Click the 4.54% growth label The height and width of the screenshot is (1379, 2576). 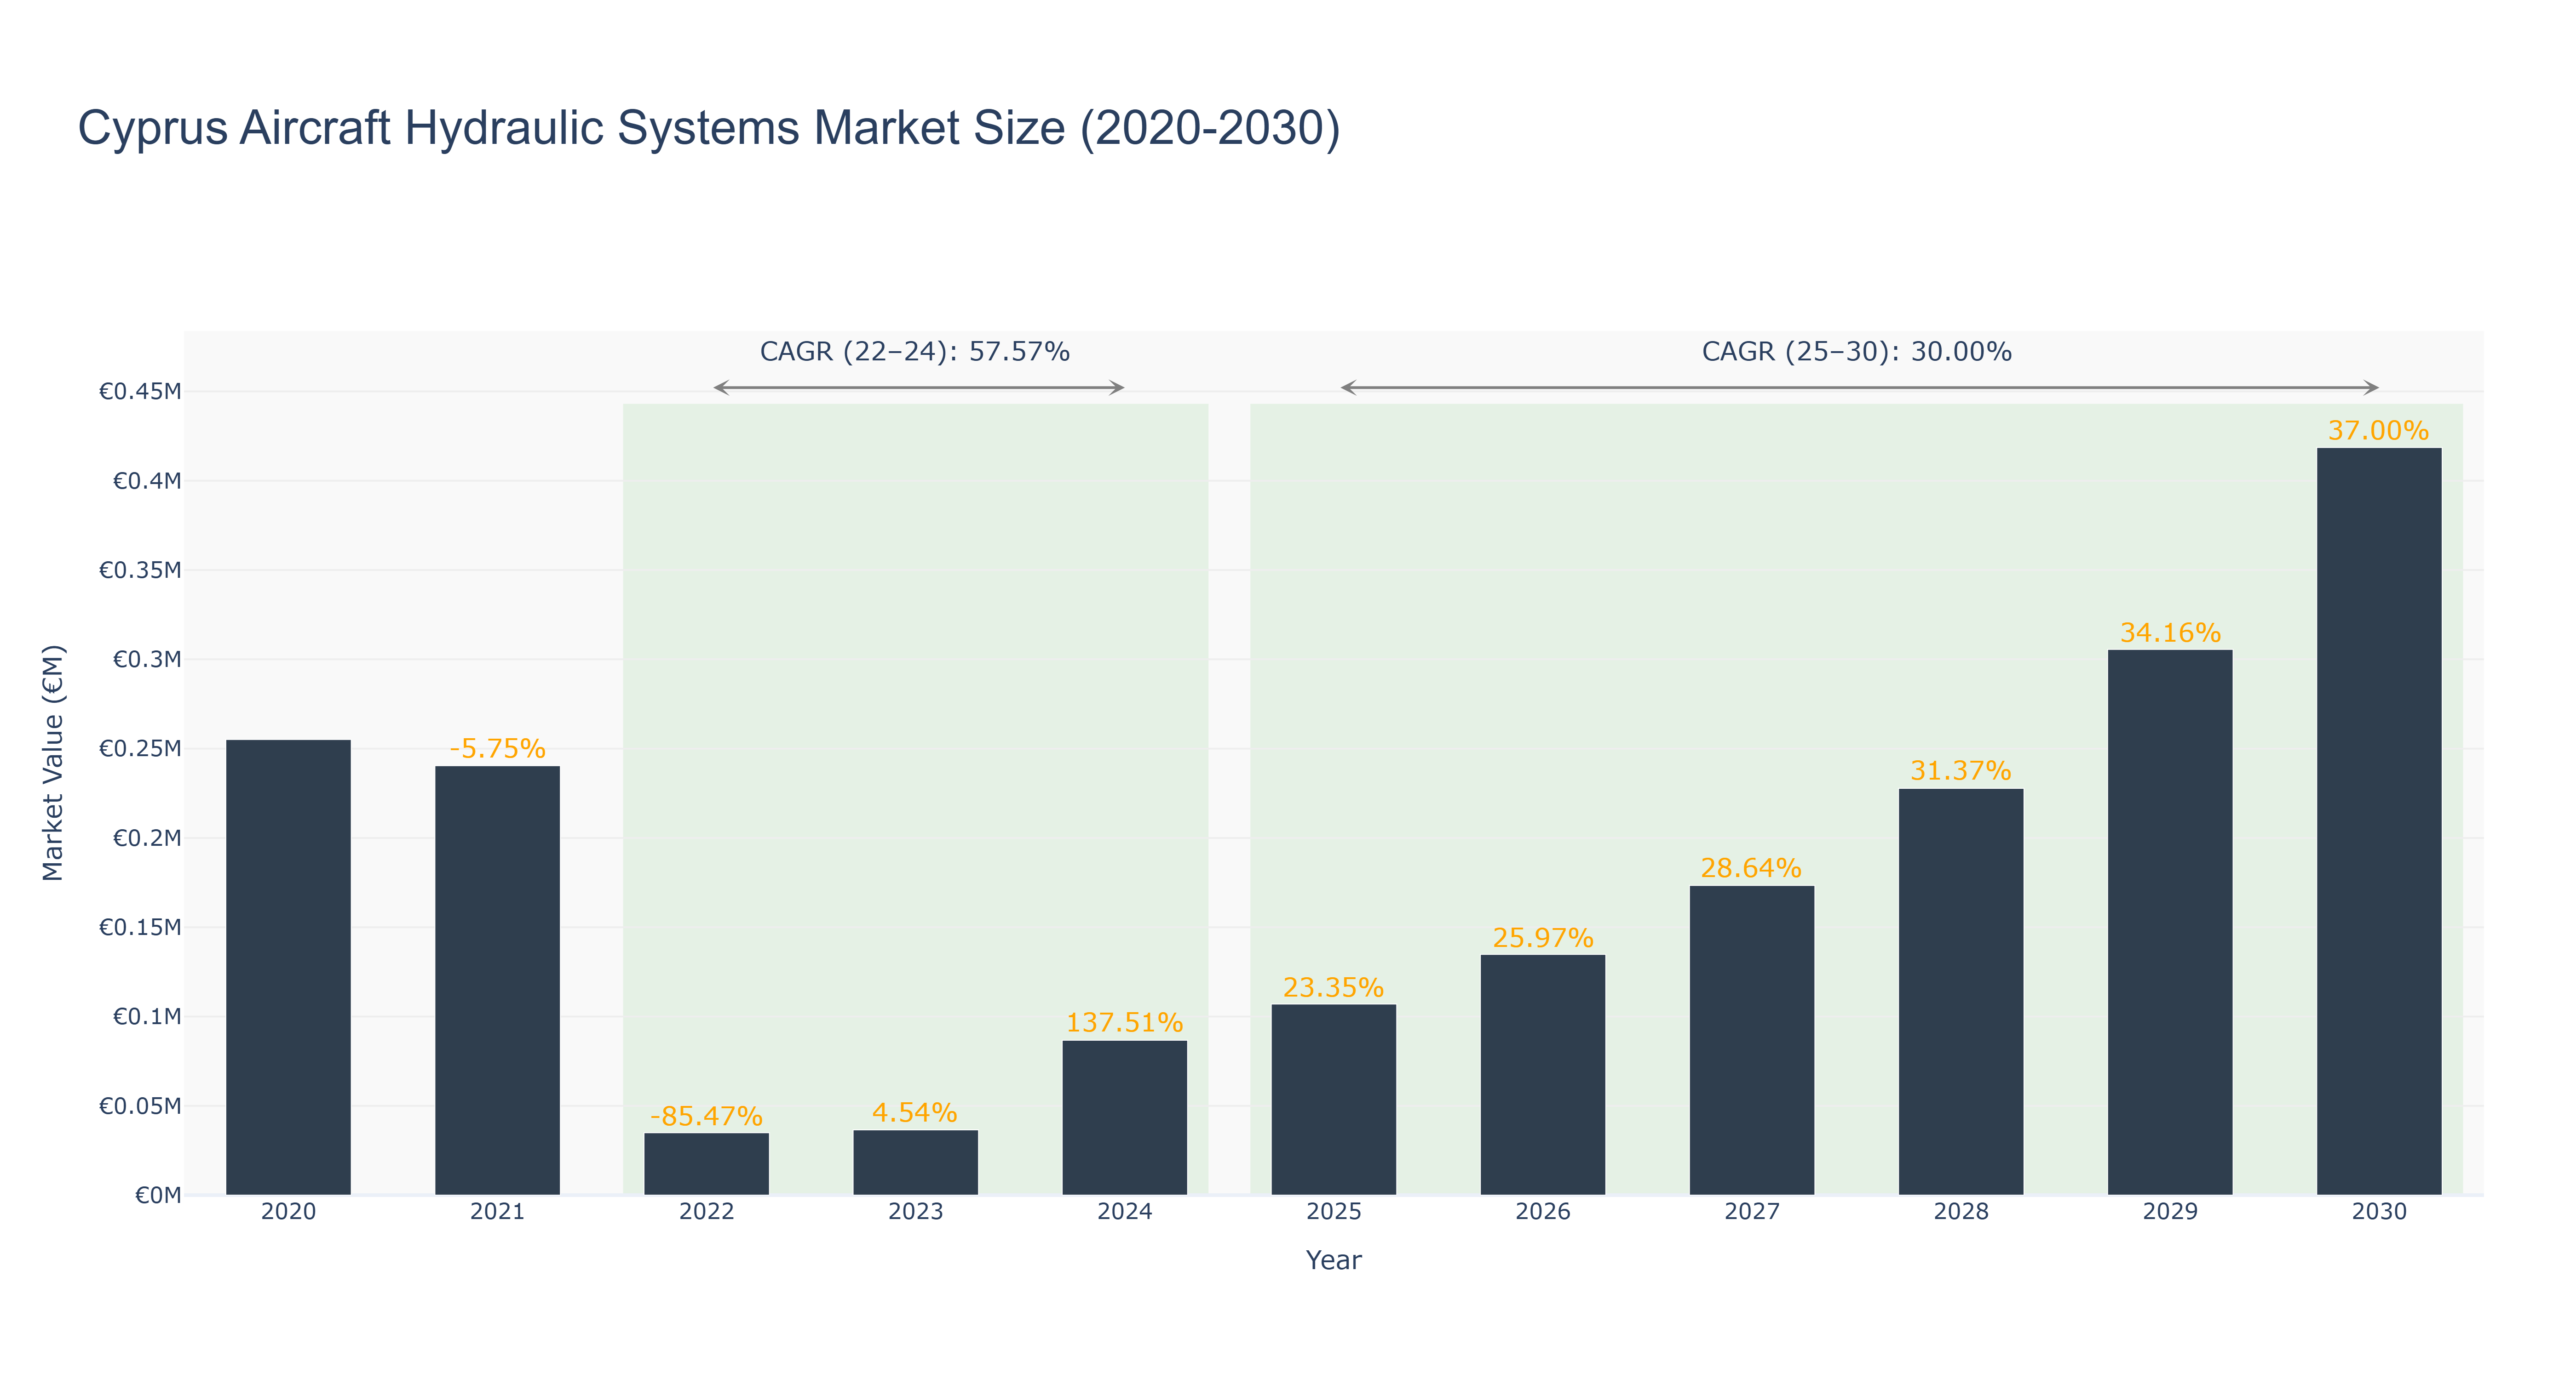[x=915, y=1112]
